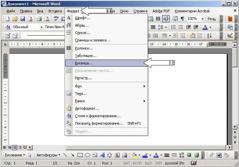
Task: Select Абзац... menu entry
Action: point(106,25)
